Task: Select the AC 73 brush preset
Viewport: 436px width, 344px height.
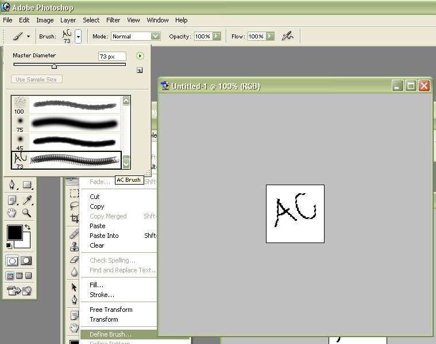Action: 66,160
